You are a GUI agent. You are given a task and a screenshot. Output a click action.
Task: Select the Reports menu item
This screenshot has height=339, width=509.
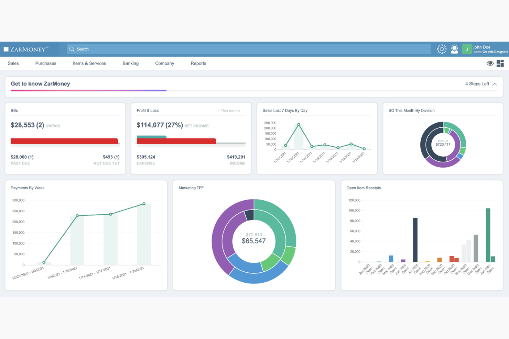(198, 63)
